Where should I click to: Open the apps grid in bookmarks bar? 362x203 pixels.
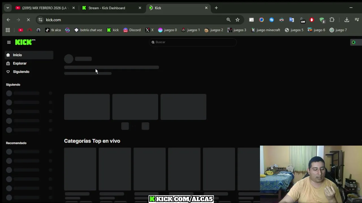click(x=8, y=30)
